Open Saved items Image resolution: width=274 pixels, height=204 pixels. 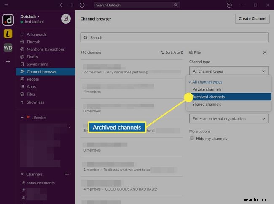pyautogui.click(x=46, y=64)
